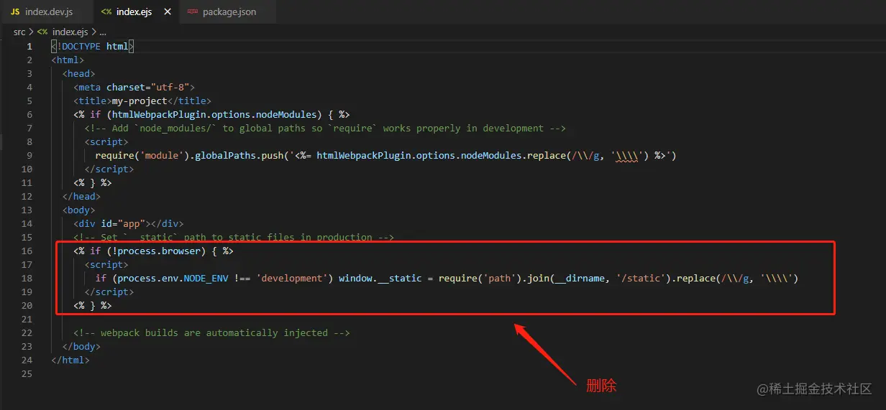
Task: Place cursor on the opening <html> tag
Action: coord(68,60)
